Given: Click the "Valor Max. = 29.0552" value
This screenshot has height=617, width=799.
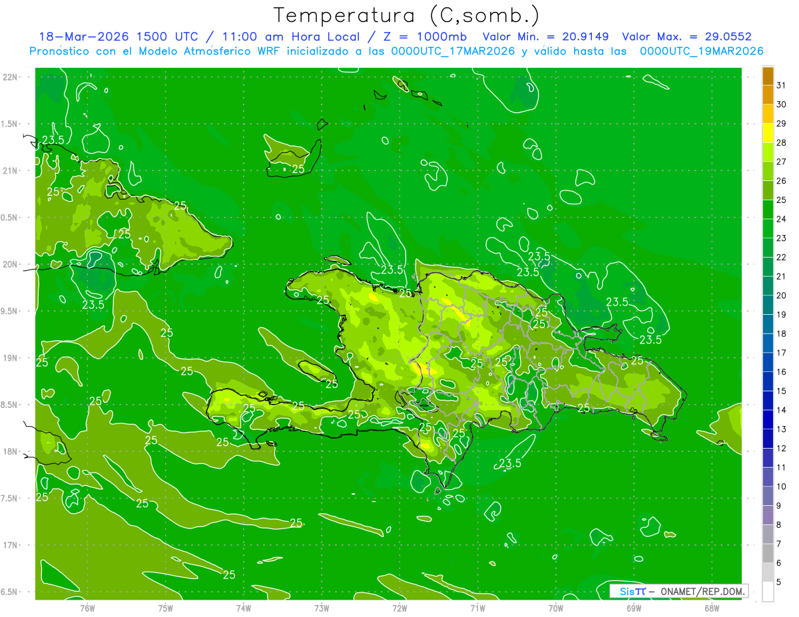Looking at the screenshot, I should (687, 37).
